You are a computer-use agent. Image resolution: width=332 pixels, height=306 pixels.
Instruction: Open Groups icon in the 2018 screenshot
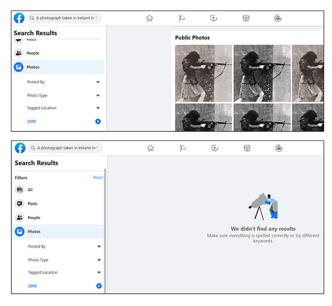pos(279,148)
